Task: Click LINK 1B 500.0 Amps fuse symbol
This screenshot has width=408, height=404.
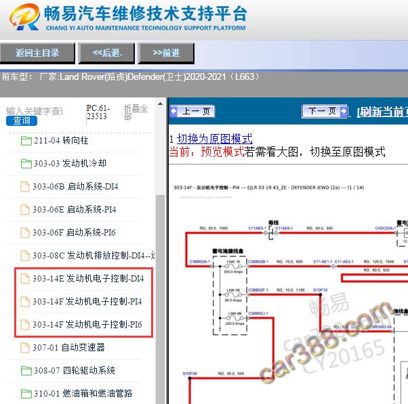Action: pos(233,267)
